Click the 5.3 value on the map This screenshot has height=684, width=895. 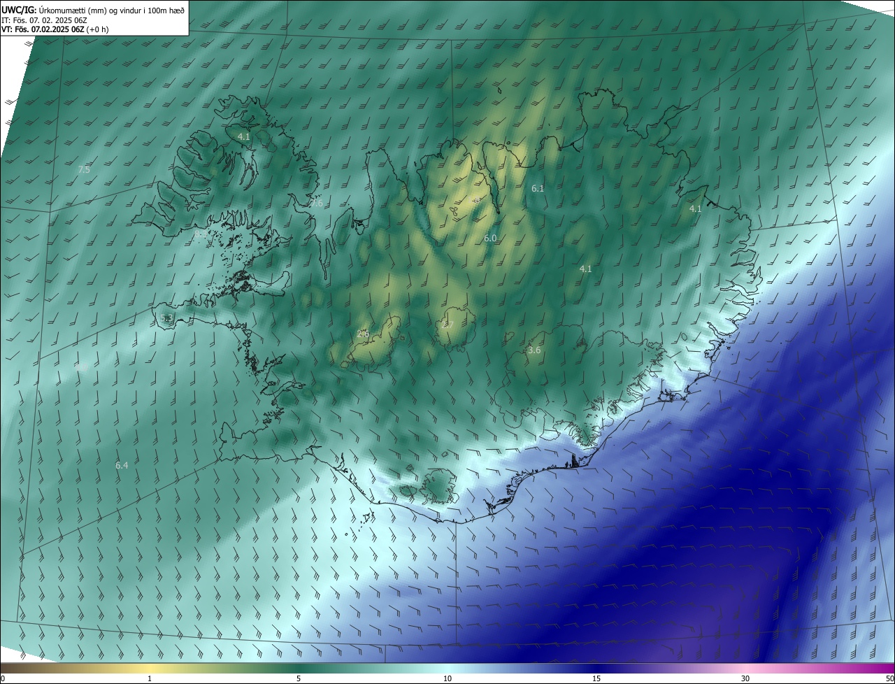point(166,318)
